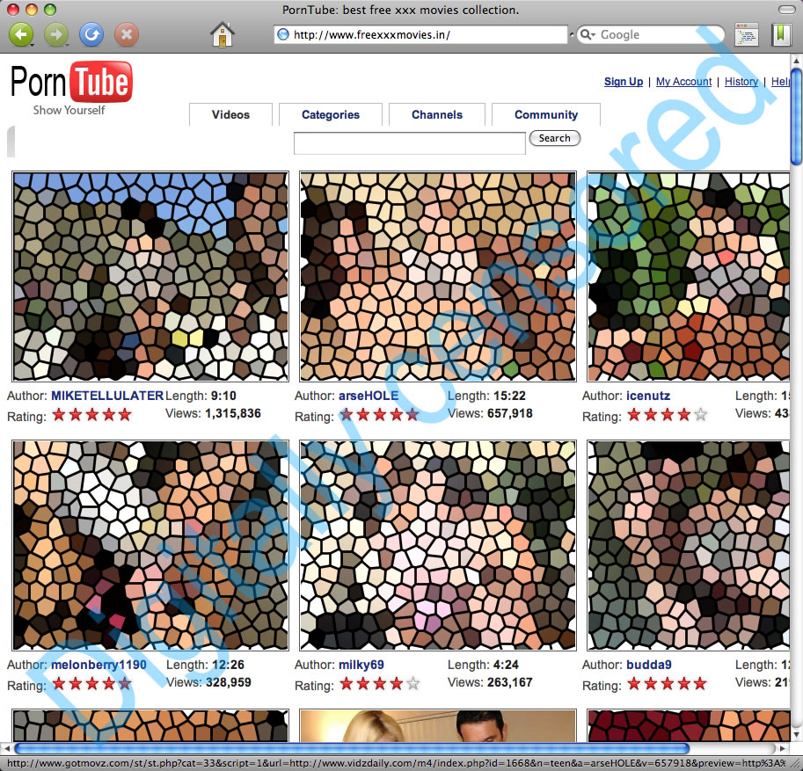Click the PornTube logo
The height and width of the screenshot is (771, 803).
72,82
